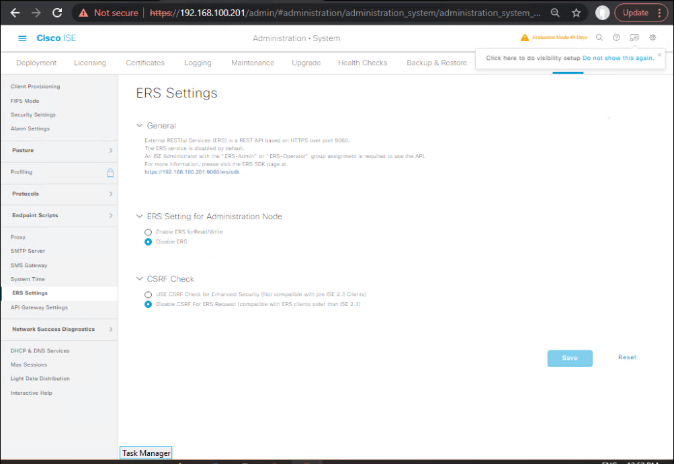Image resolution: width=674 pixels, height=464 pixels.
Task: Open Profiling settings
Action: click(x=22, y=172)
